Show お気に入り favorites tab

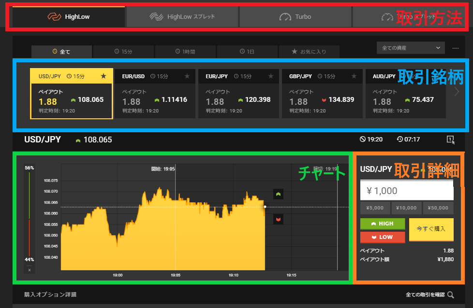[309, 52]
